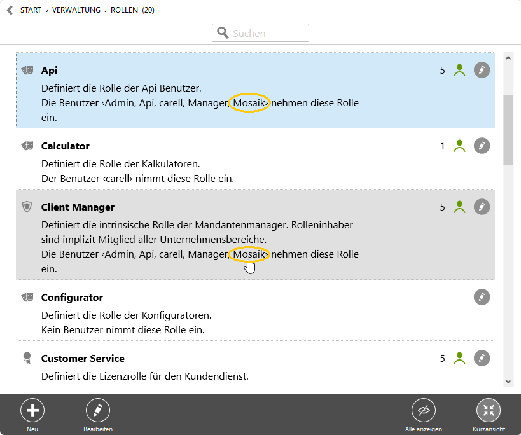
Task: Edit the Client Manager role pencil icon
Action: tap(482, 207)
